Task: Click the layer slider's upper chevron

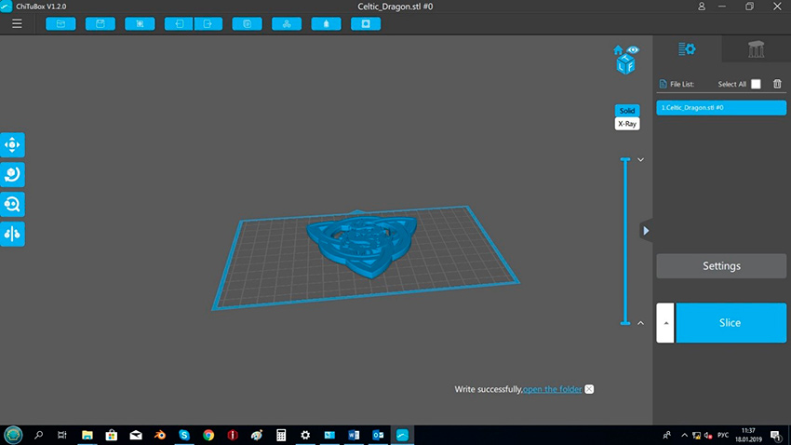Action: tap(640, 160)
